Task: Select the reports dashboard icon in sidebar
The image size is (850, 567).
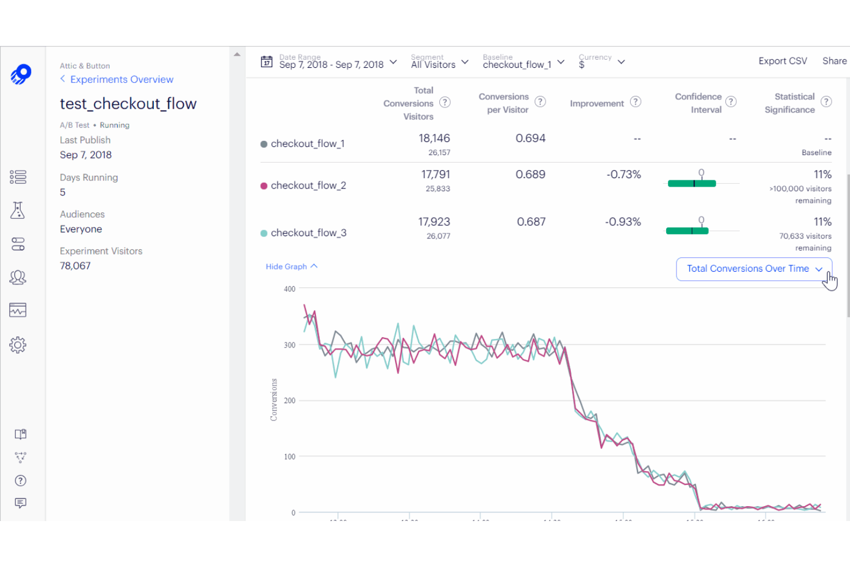Action: pyautogui.click(x=18, y=310)
